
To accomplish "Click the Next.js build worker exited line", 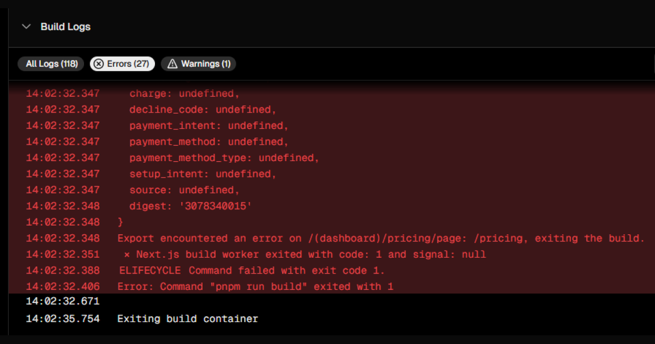I will 331,254.
